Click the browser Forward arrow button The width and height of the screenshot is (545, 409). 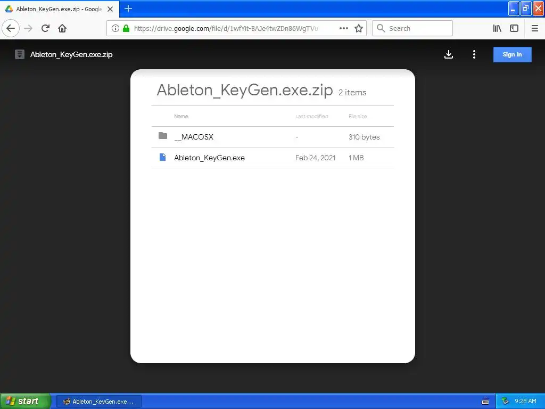28,28
